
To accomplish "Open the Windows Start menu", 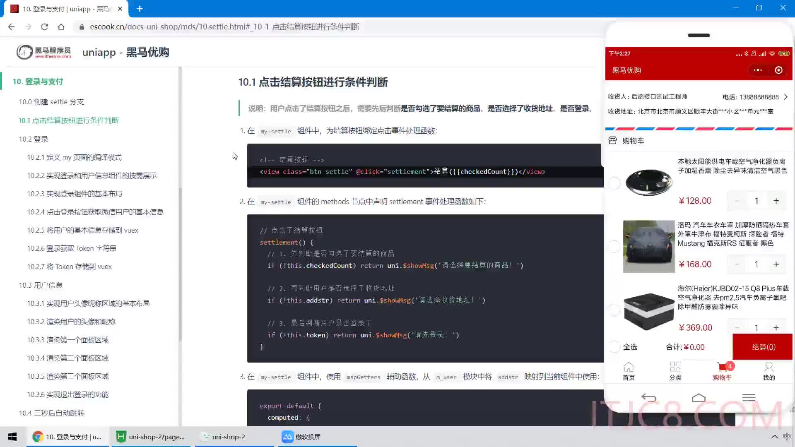I will tap(12, 437).
